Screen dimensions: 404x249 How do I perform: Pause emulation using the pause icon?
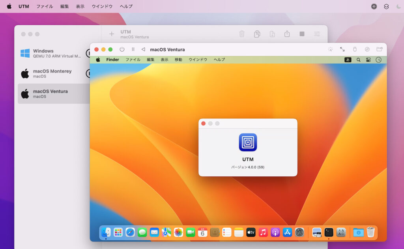pos(133,49)
